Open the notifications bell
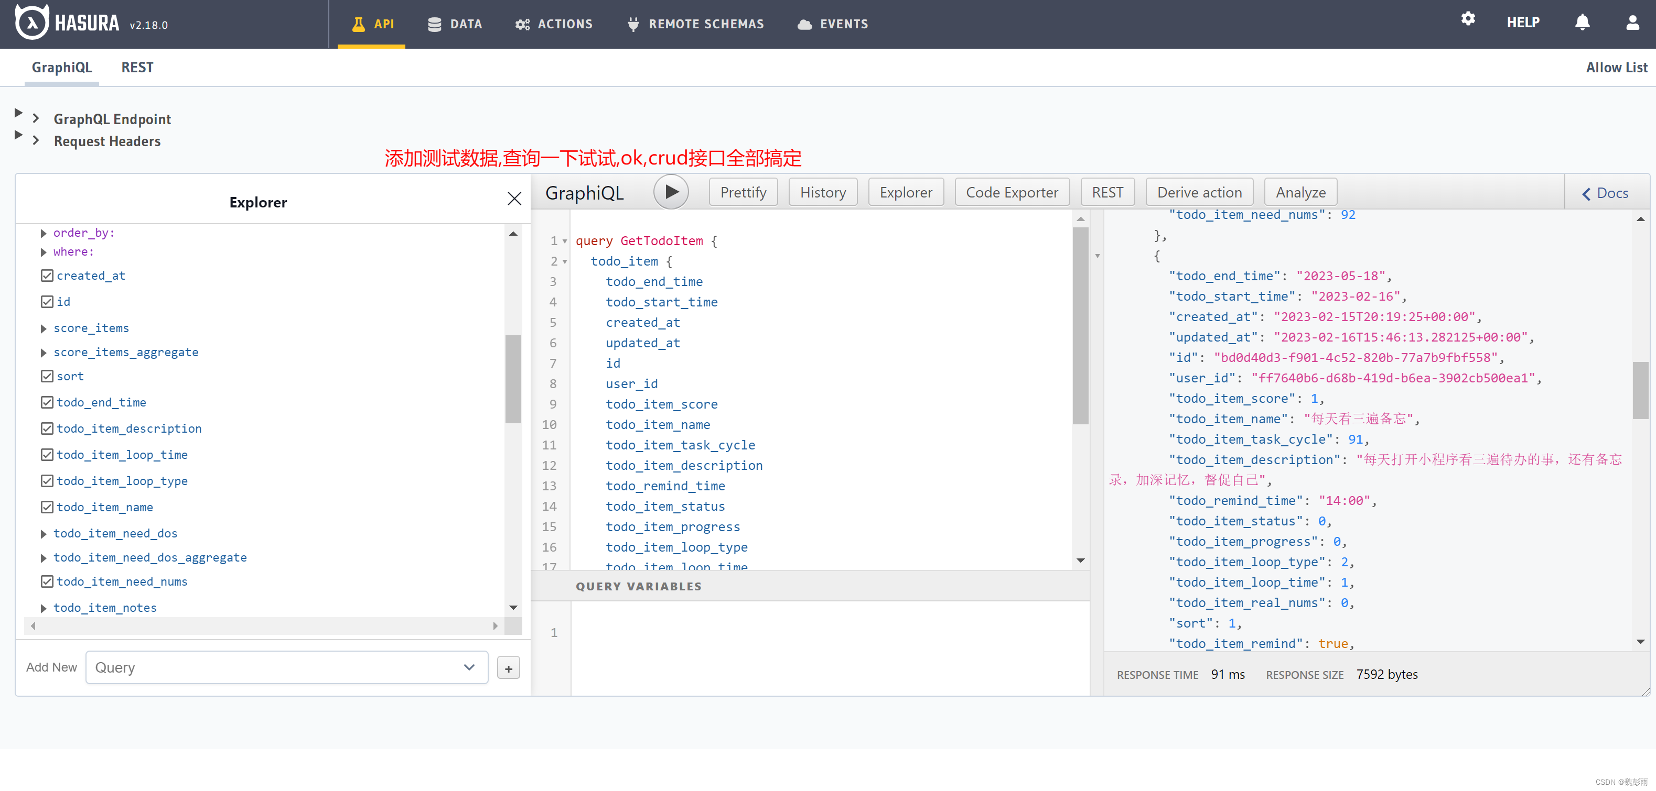The width and height of the screenshot is (1656, 791). point(1582,23)
